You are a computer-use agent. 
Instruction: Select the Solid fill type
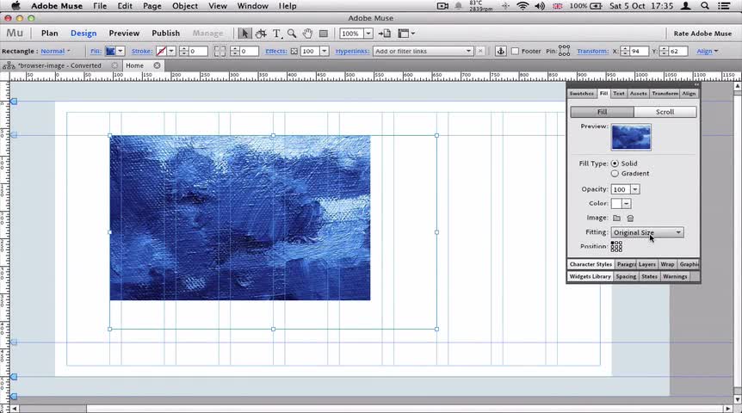[x=615, y=163]
